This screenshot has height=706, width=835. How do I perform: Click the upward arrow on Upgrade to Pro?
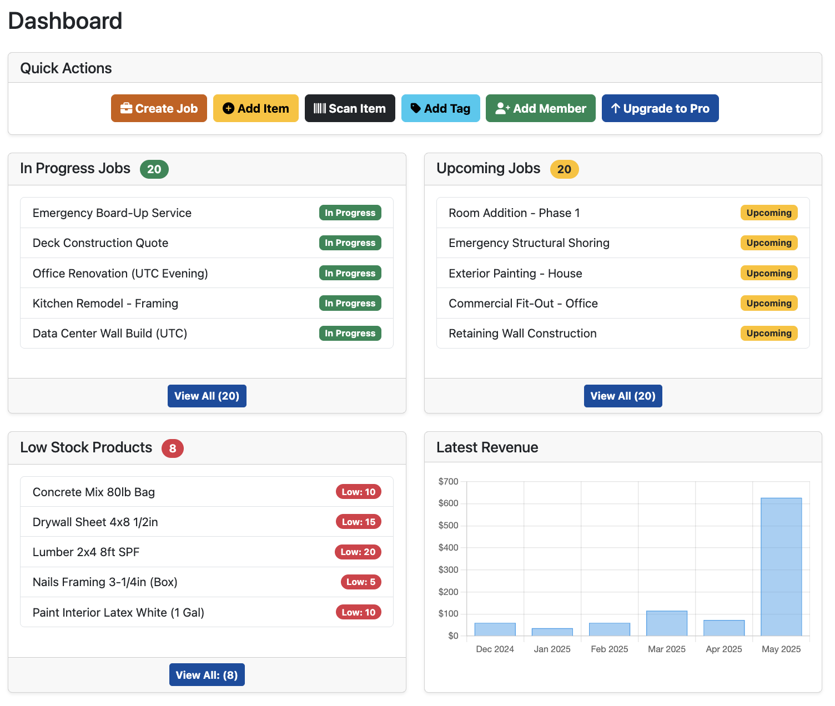[x=616, y=108]
